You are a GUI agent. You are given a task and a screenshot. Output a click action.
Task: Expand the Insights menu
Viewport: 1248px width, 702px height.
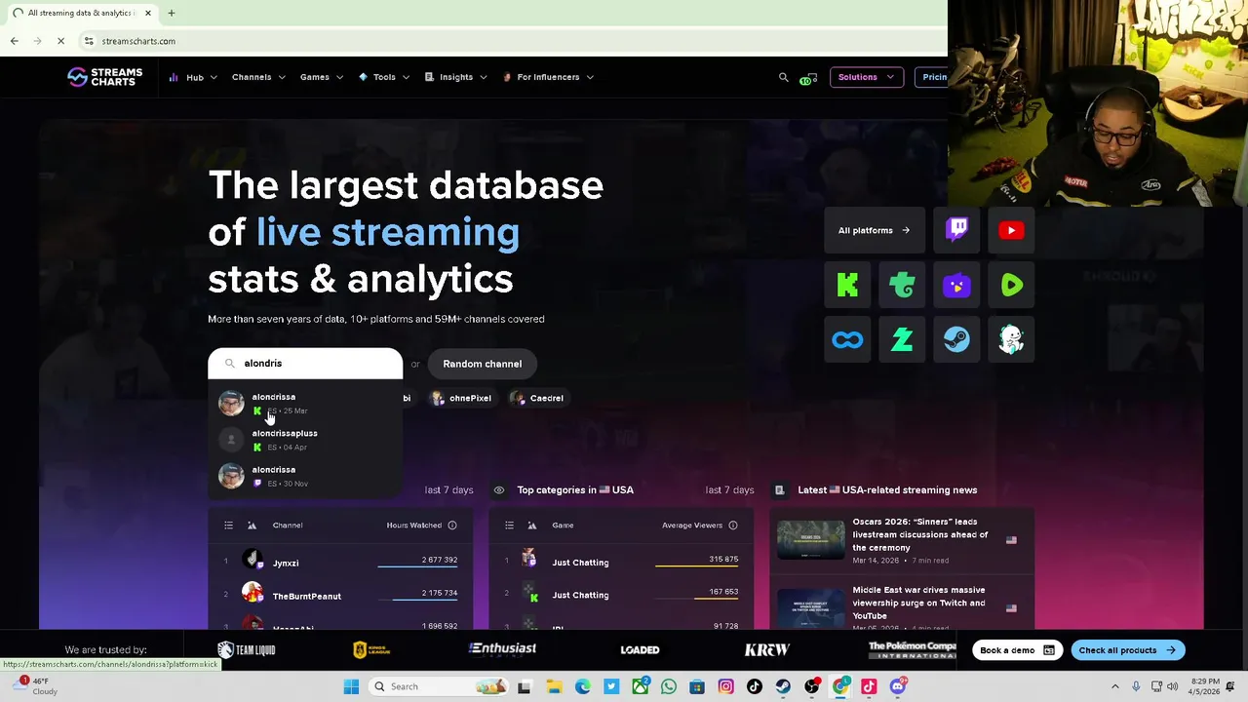[455, 77]
